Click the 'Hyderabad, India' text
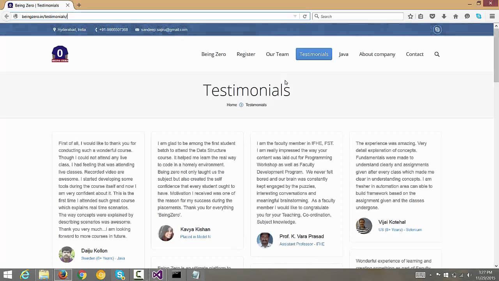 [72, 30]
